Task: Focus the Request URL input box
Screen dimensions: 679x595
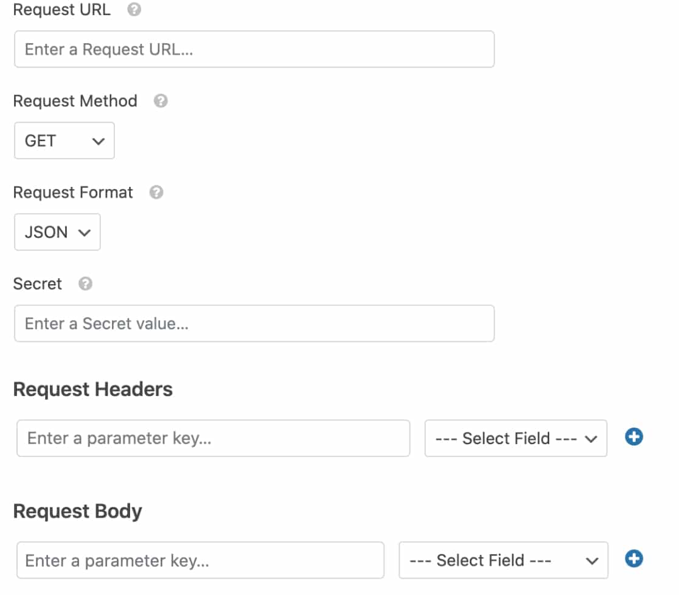Action: [254, 49]
